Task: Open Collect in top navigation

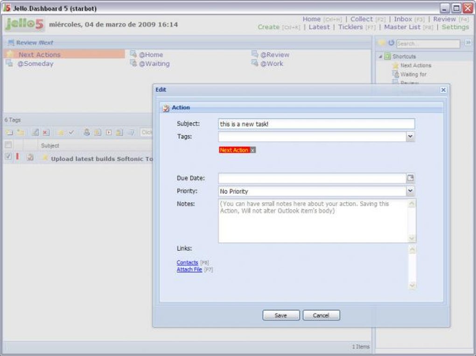Action: point(361,19)
